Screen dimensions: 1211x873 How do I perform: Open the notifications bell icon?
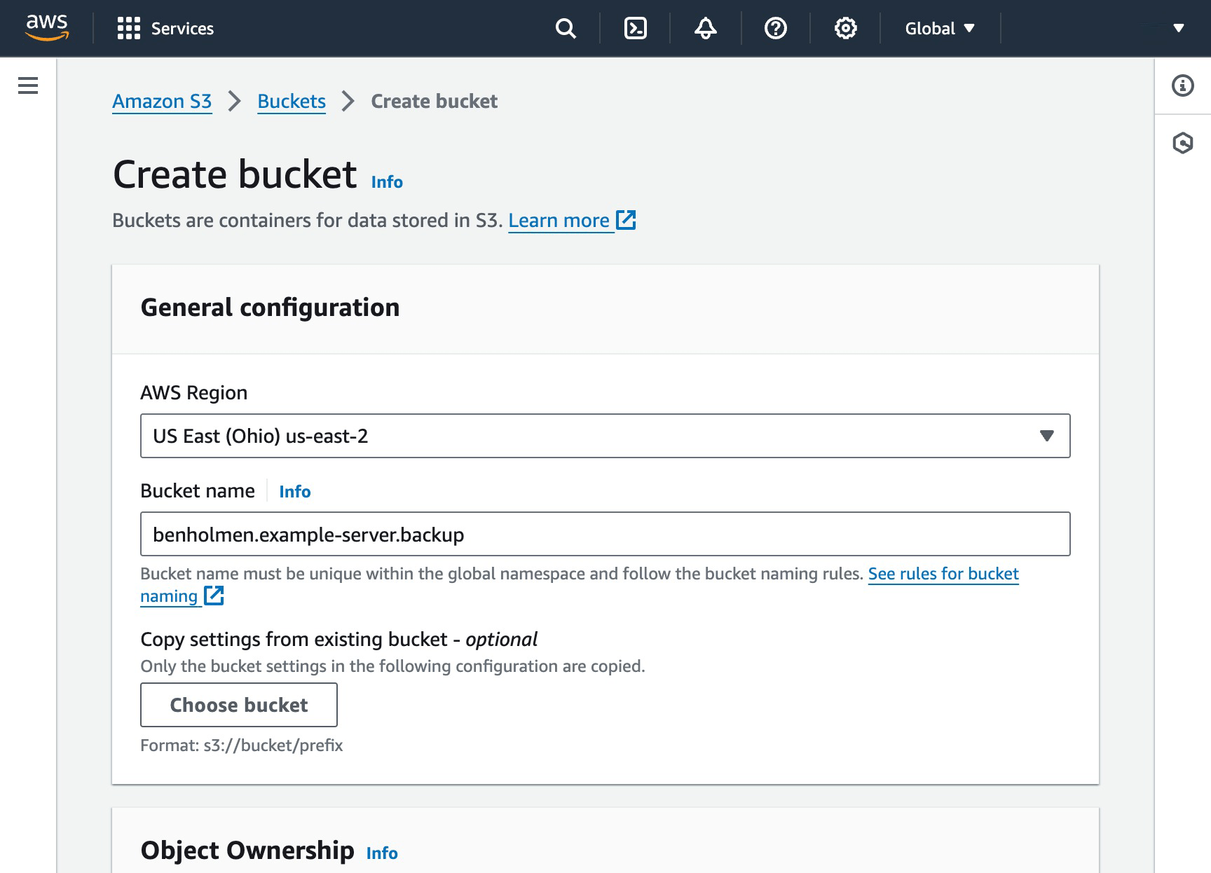[705, 28]
